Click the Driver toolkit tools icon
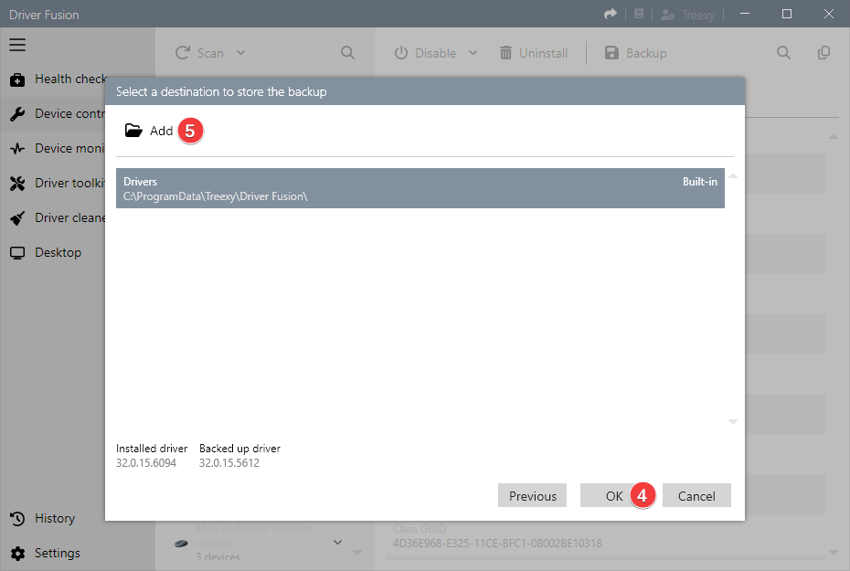The height and width of the screenshot is (571, 850). click(17, 184)
